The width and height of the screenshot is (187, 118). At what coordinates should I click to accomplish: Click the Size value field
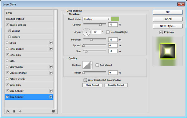coord(113,51)
